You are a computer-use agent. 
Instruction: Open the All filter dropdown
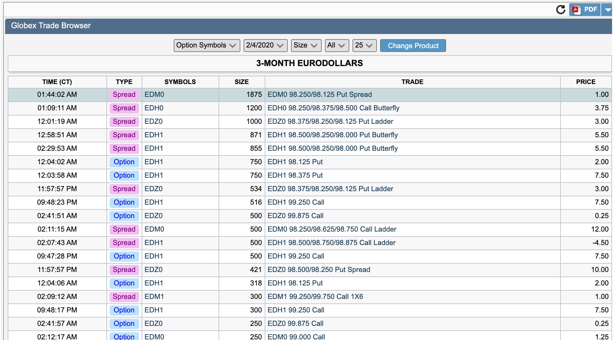pyautogui.click(x=336, y=46)
